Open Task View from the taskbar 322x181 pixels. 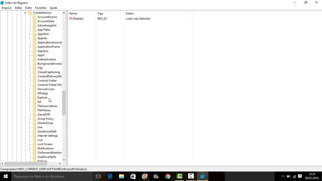click(98, 176)
